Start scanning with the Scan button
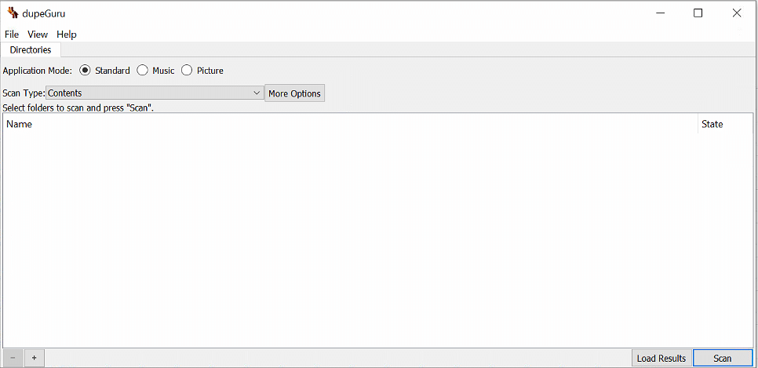The image size is (758, 368). coord(723,359)
